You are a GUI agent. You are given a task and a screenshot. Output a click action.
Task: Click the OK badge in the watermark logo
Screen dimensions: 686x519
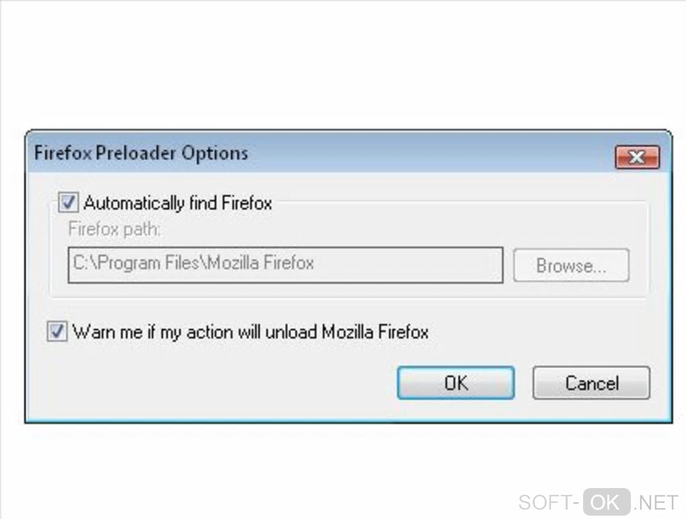click(606, 502)
